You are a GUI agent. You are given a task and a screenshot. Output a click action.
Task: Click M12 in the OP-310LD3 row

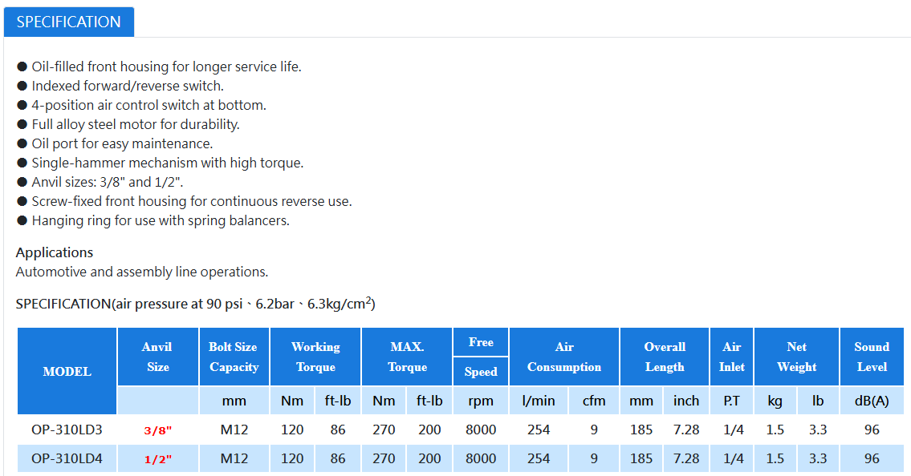[234, 430]
